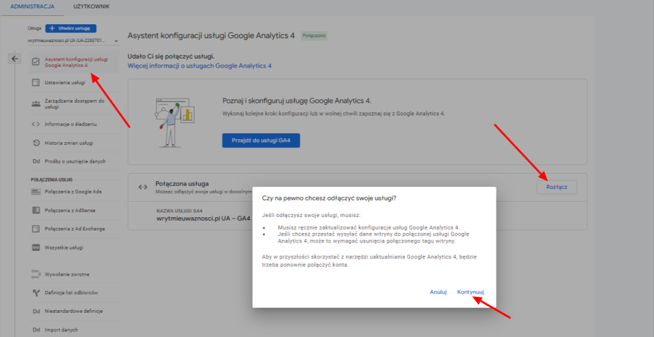Image resolution: width=654 pixels, height=337 pixels.
Task: Click Poznaj i skonfiguruj usługę Google Analytics 4 heading
Action: [x=297, y=101]
